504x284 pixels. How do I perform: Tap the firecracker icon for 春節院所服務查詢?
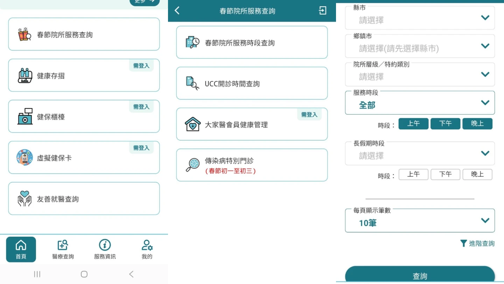pyautogui.click(x=25, y=34)
